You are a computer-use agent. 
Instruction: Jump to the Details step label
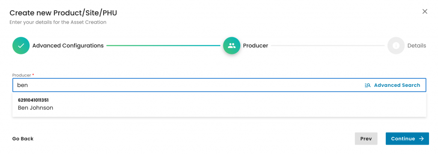[417, 45]
